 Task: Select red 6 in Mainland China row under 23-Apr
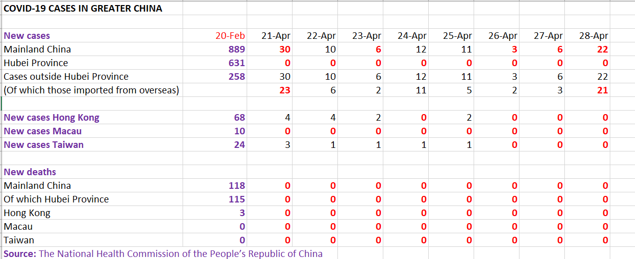coord(378,49)
